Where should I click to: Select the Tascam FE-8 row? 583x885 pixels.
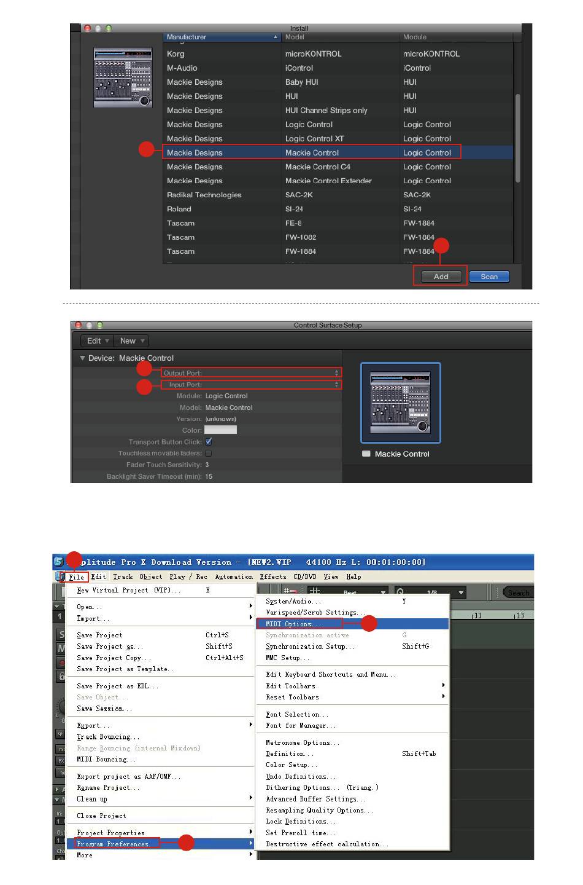coord(338,223)
